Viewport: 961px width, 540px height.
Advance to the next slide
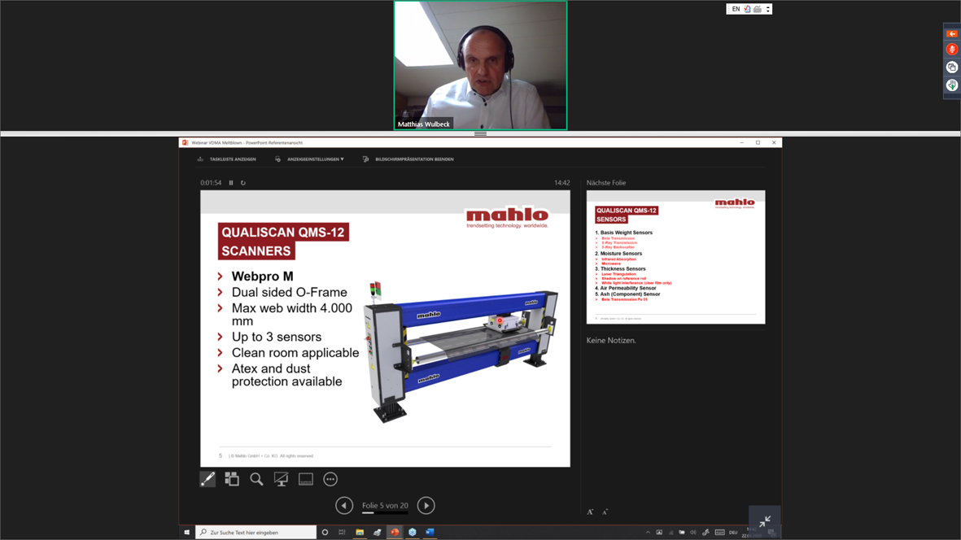pos(426,505)
